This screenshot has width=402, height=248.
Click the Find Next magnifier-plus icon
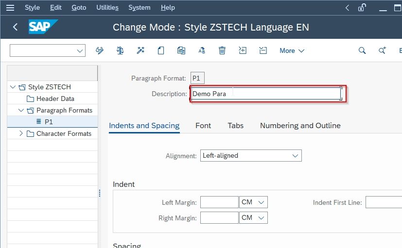(x=382, y=50)
